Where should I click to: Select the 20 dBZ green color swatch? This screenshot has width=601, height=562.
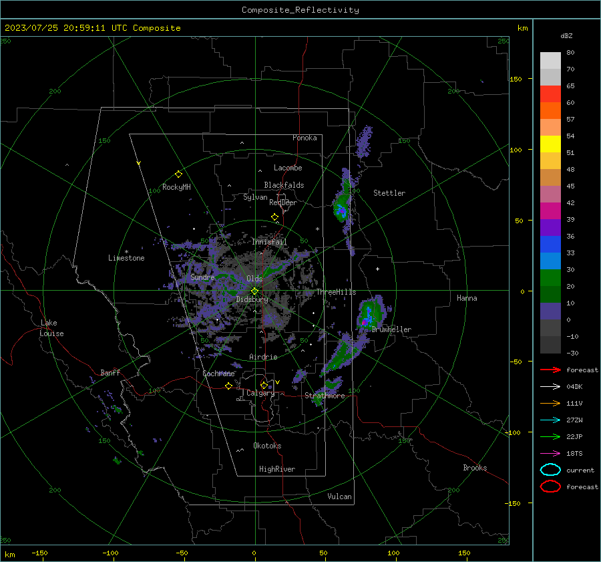click(x=550, y=278)
